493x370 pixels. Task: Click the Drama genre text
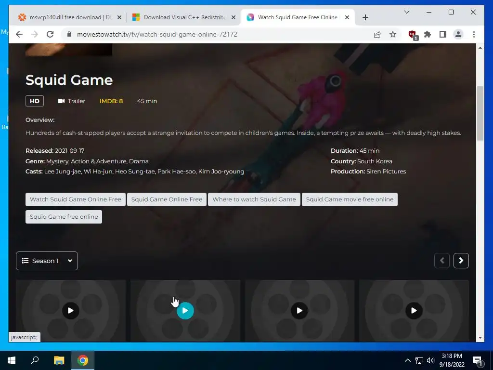(139, 161)
